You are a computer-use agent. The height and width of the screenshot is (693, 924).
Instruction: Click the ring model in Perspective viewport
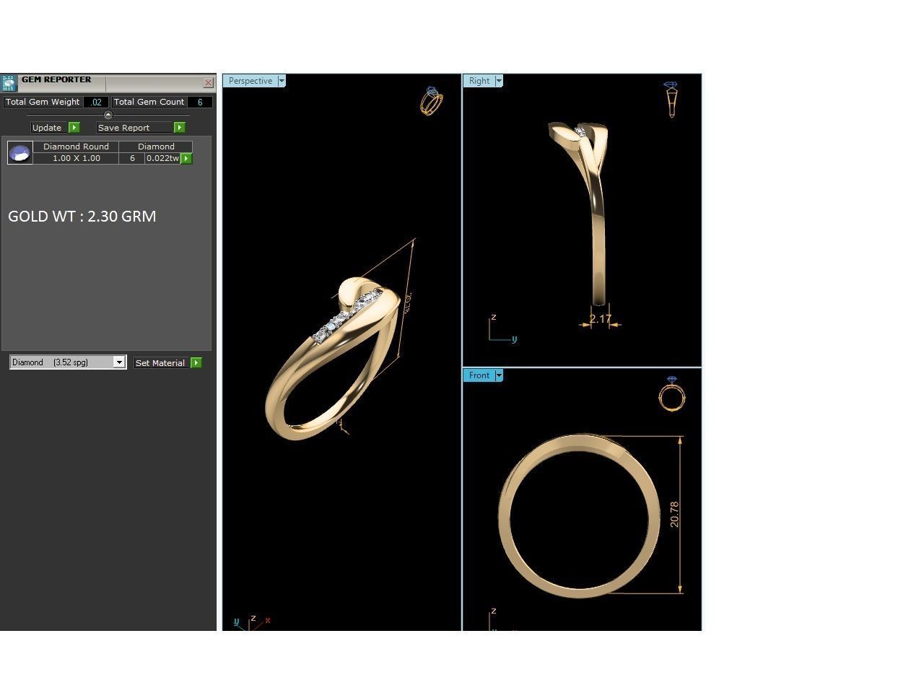click(332, 359)
